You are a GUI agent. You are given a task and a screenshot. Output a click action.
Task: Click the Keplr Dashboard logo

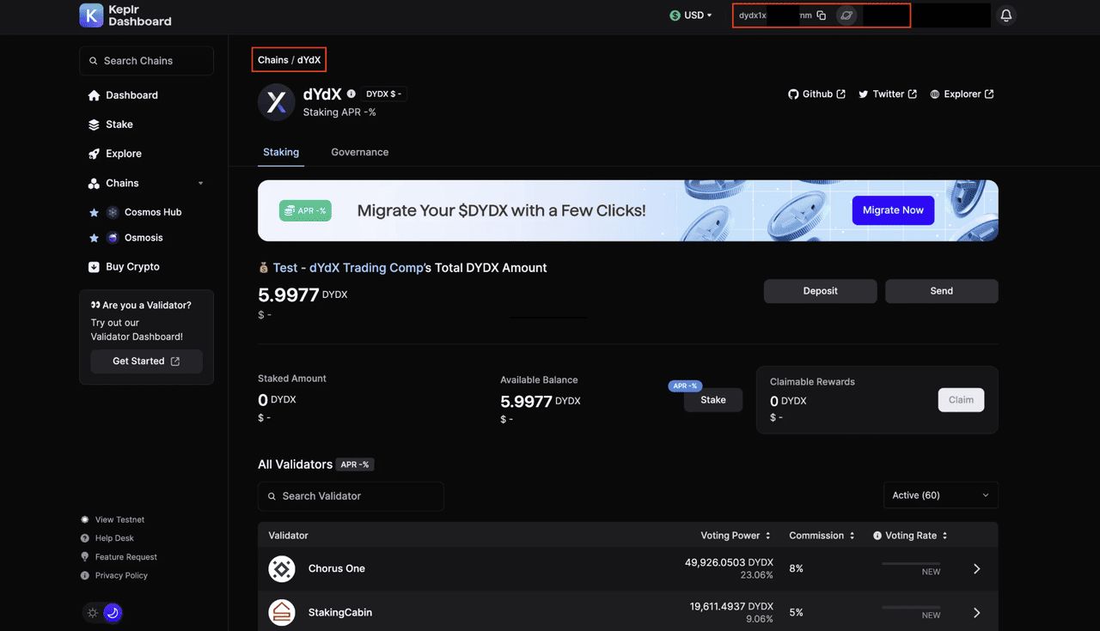[125, 15]
